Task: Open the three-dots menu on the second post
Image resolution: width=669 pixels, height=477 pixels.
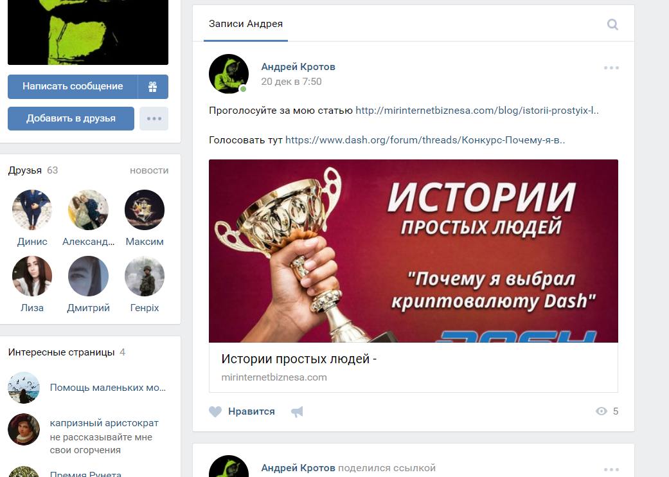Action: pos(611,469)
